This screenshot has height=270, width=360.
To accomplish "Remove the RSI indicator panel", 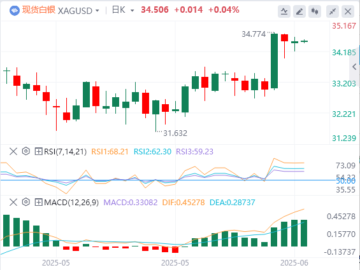I will [13, 151].
